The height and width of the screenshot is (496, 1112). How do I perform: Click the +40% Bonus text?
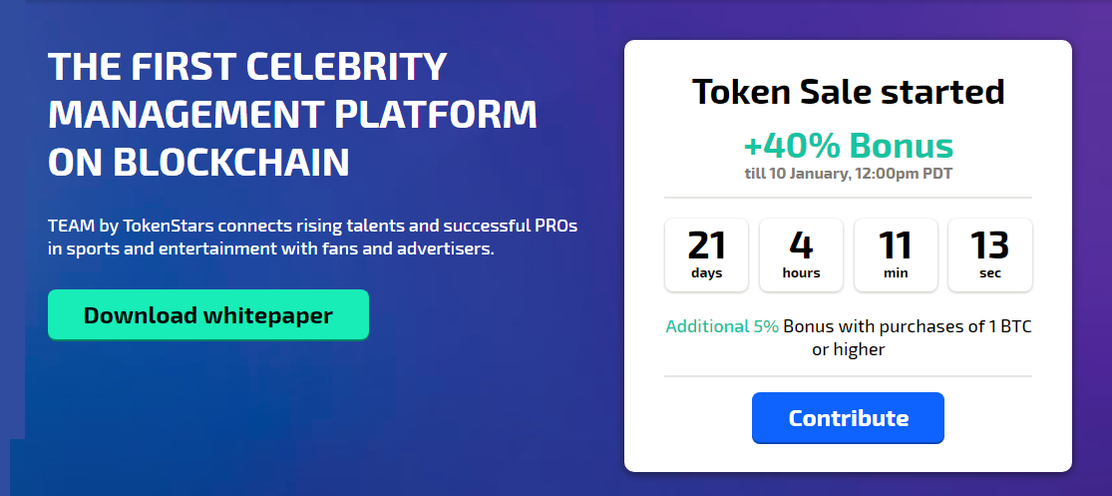[848, 146]
